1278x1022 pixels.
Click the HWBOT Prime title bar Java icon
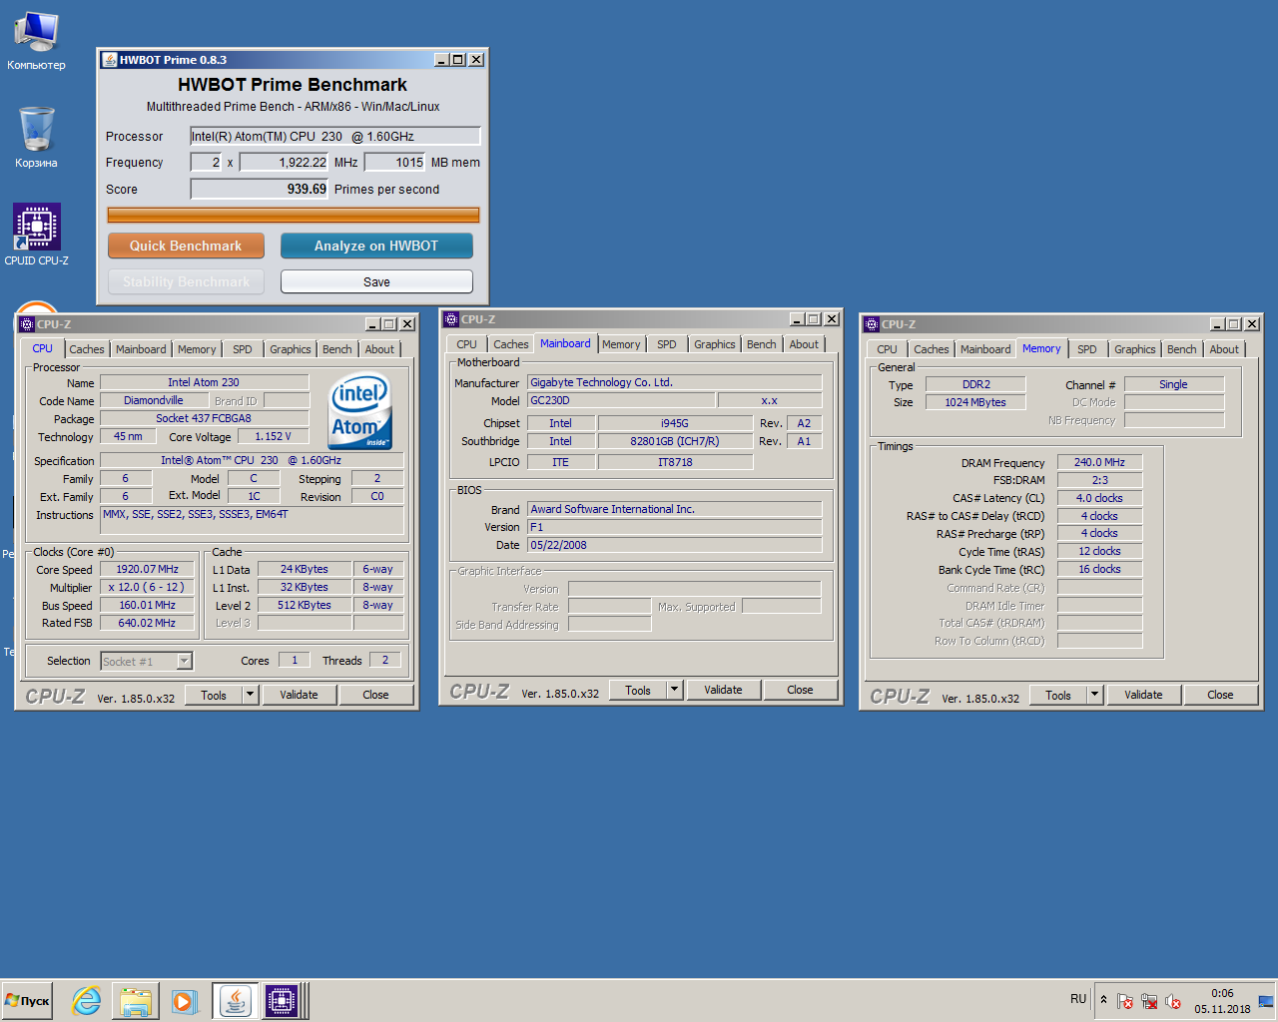[x=110, y=60]
